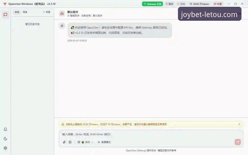Open settings gear in the sidebar

[x=5, y=148]
